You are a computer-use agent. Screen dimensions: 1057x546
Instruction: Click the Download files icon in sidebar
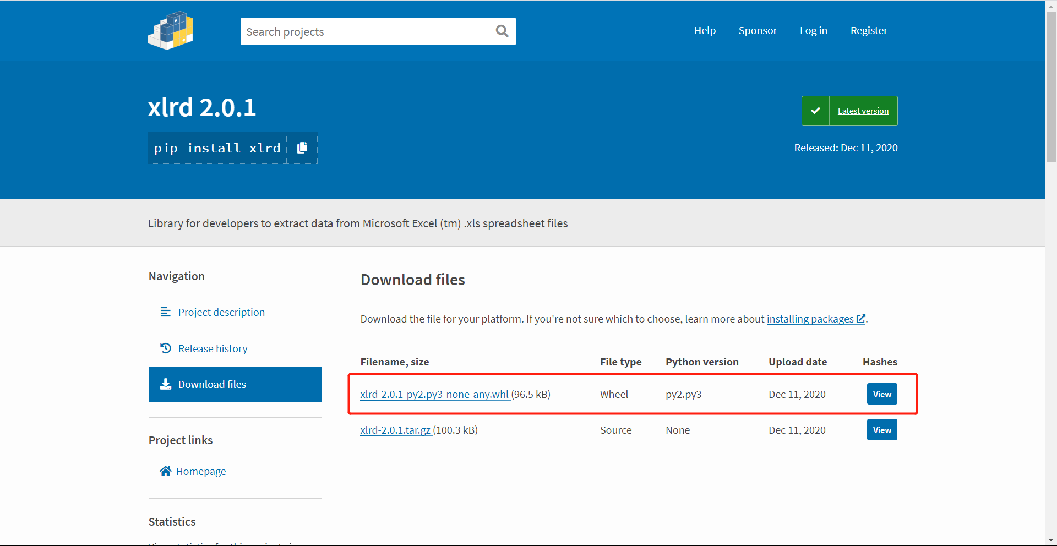click(166, 384)
